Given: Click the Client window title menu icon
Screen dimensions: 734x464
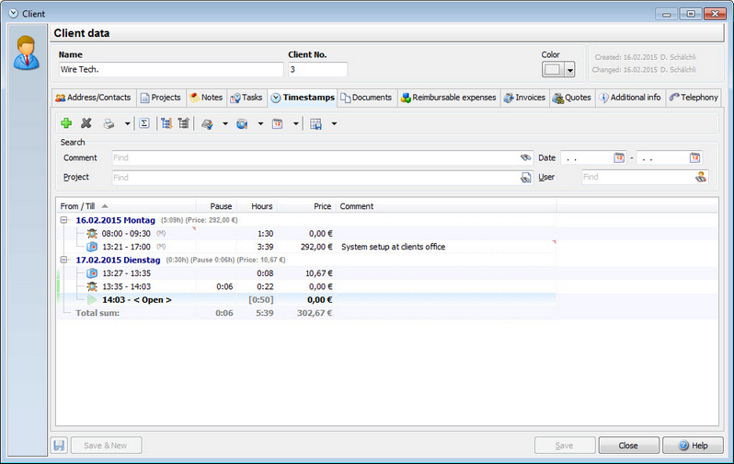Looking at the screenshot, I should tap(14, 14).
